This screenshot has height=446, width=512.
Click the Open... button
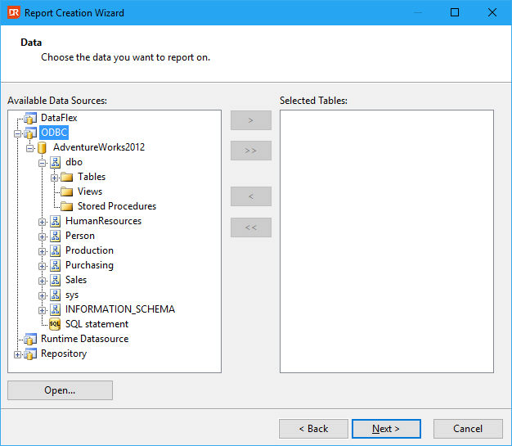(x=60, y=390)
